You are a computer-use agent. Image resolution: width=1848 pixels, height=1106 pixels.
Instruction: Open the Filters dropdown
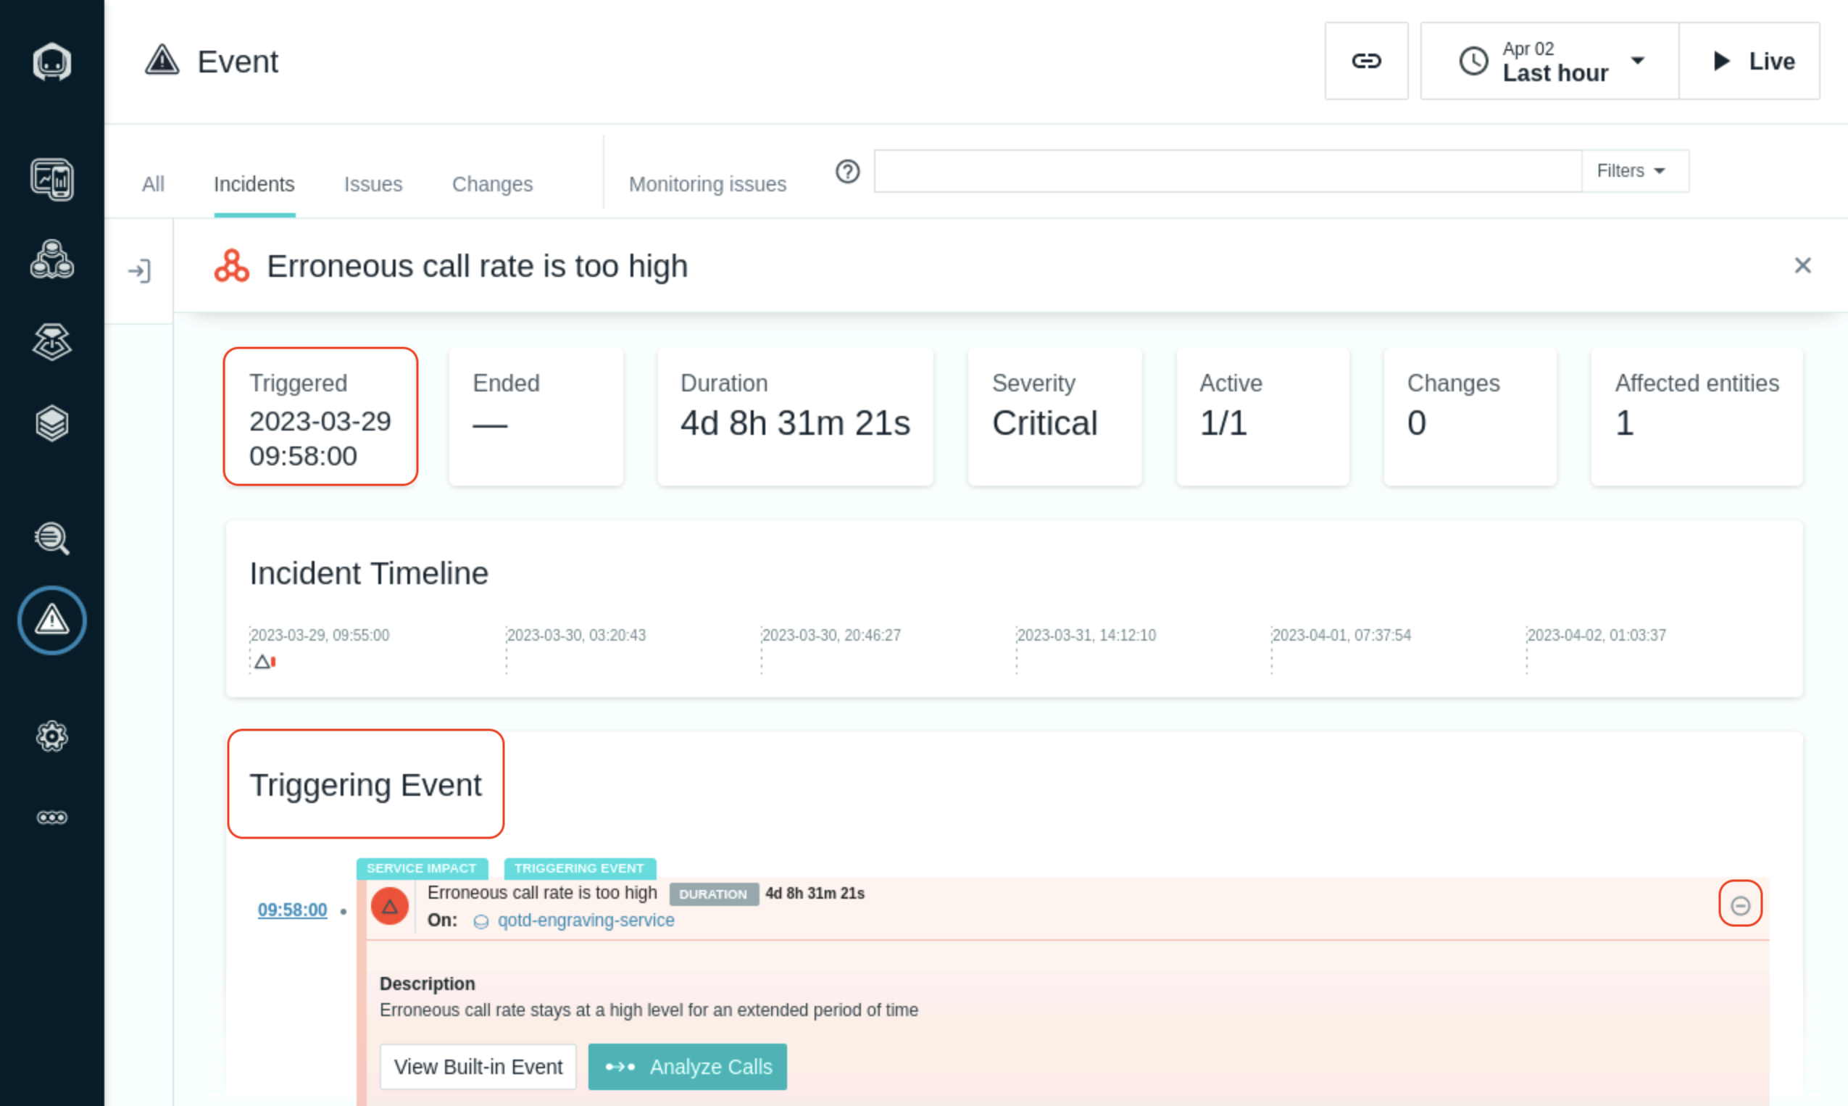coord(1628,170)
